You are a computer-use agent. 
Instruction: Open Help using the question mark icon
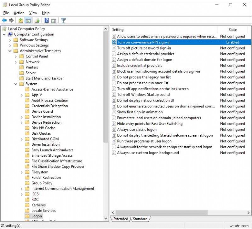46,20
